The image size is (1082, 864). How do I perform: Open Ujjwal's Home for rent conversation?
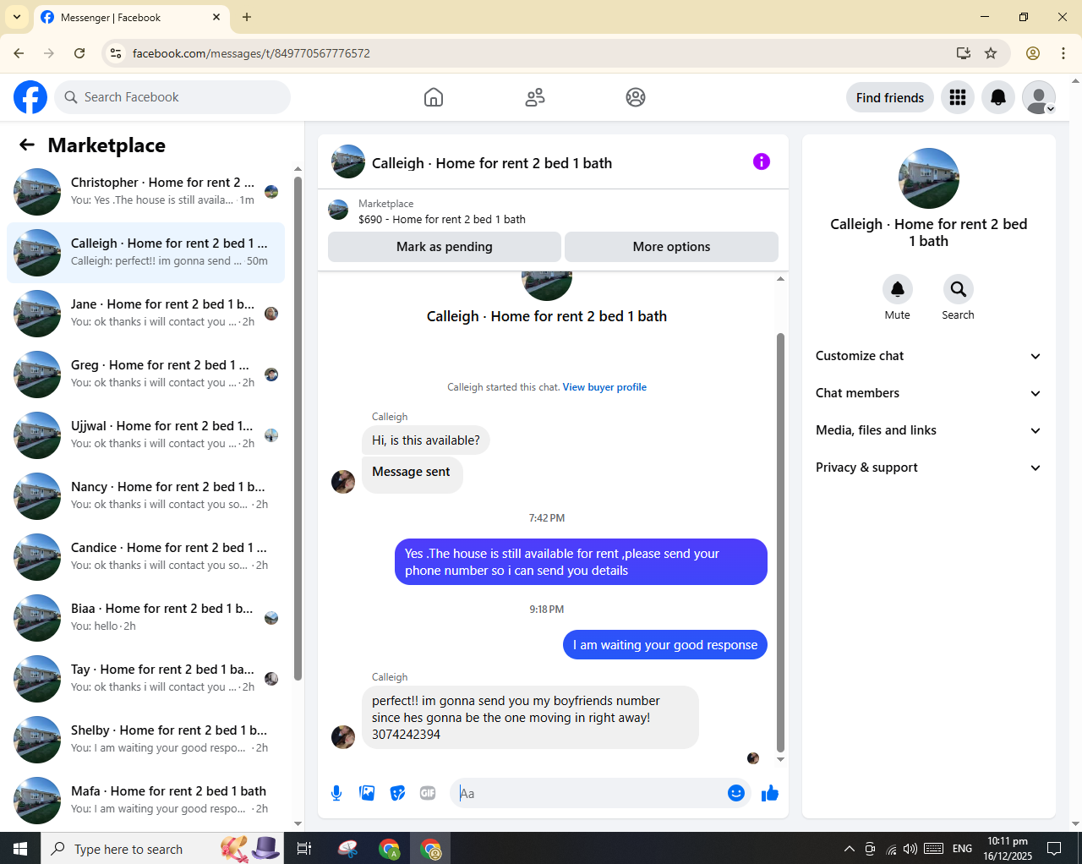(145, 435)
